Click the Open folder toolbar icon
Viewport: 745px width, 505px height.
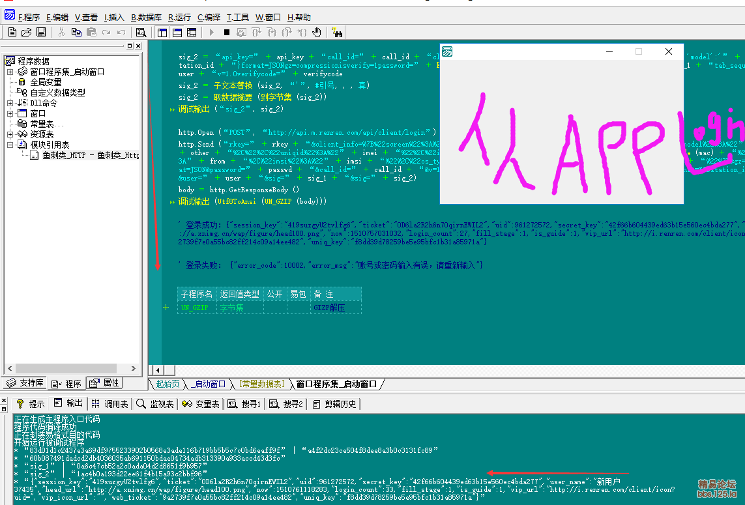tap(27, 32)
